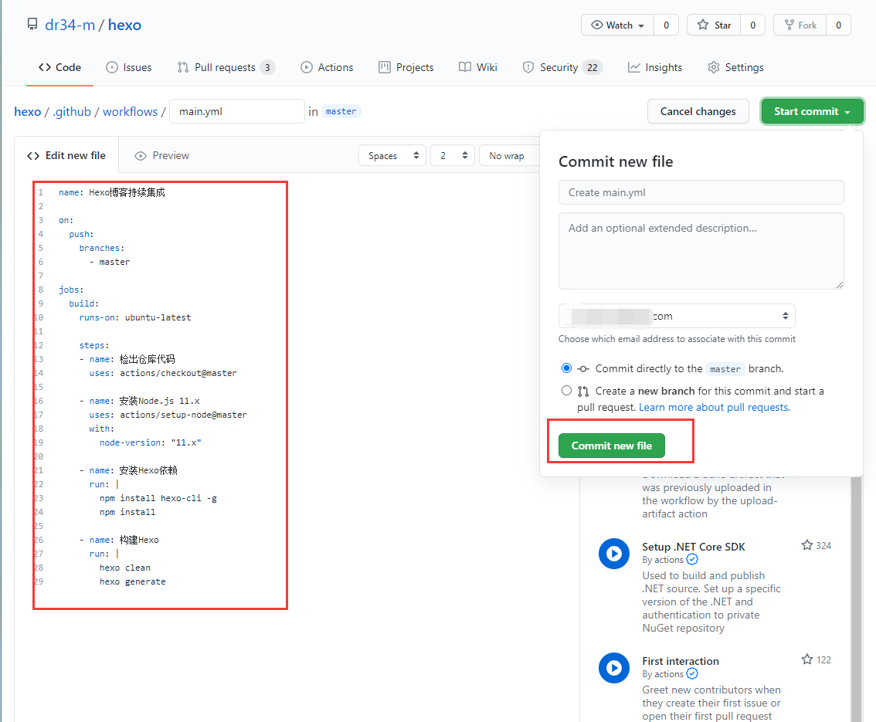
Task: Click the code line 'npm install hexo-cli -g'
Action: (x=158, y=498)
